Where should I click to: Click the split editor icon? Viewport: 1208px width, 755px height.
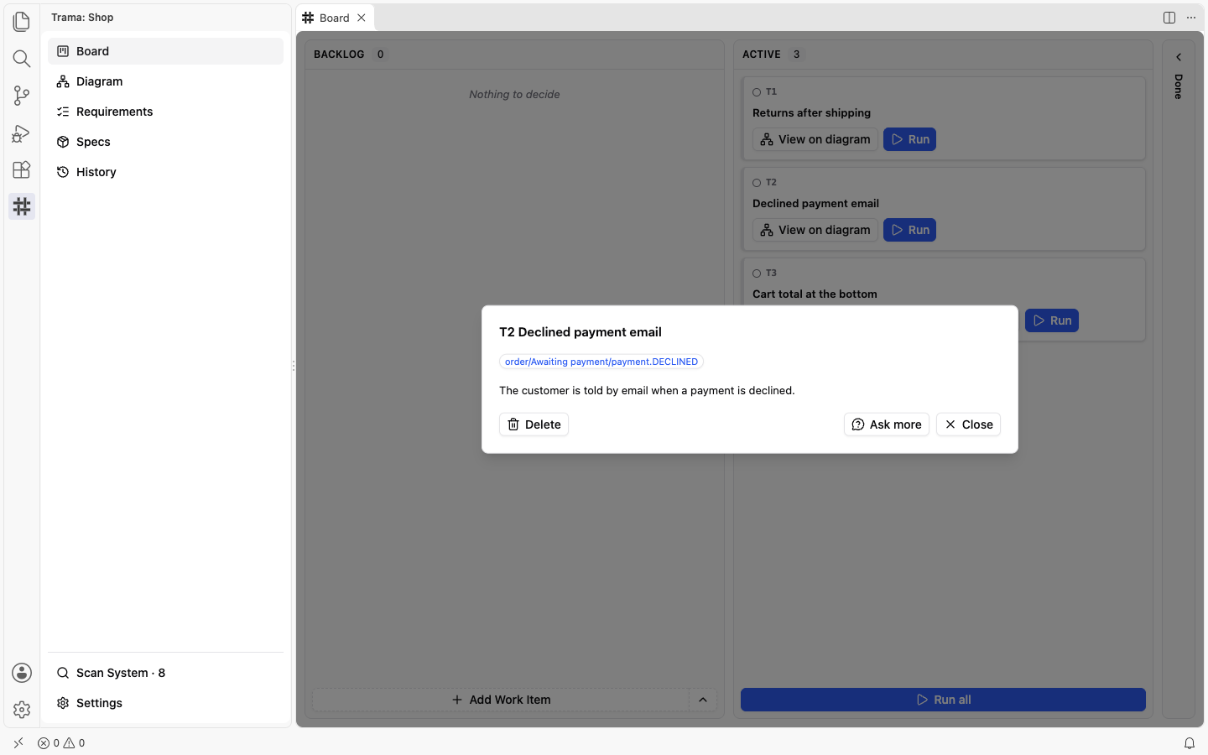(x=1169, y=18)
